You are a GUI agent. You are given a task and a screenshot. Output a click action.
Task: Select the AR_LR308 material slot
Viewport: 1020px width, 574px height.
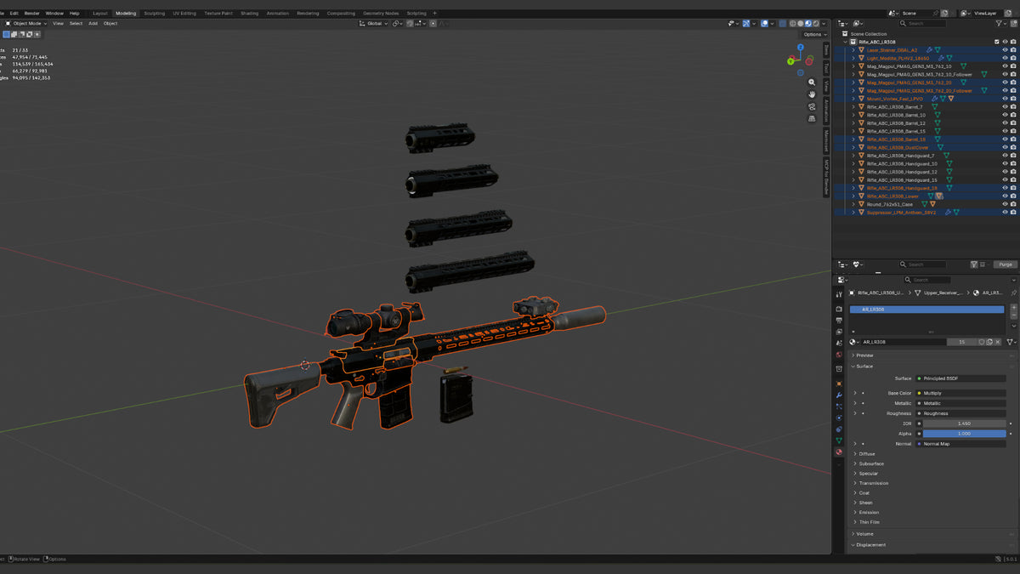926,310
